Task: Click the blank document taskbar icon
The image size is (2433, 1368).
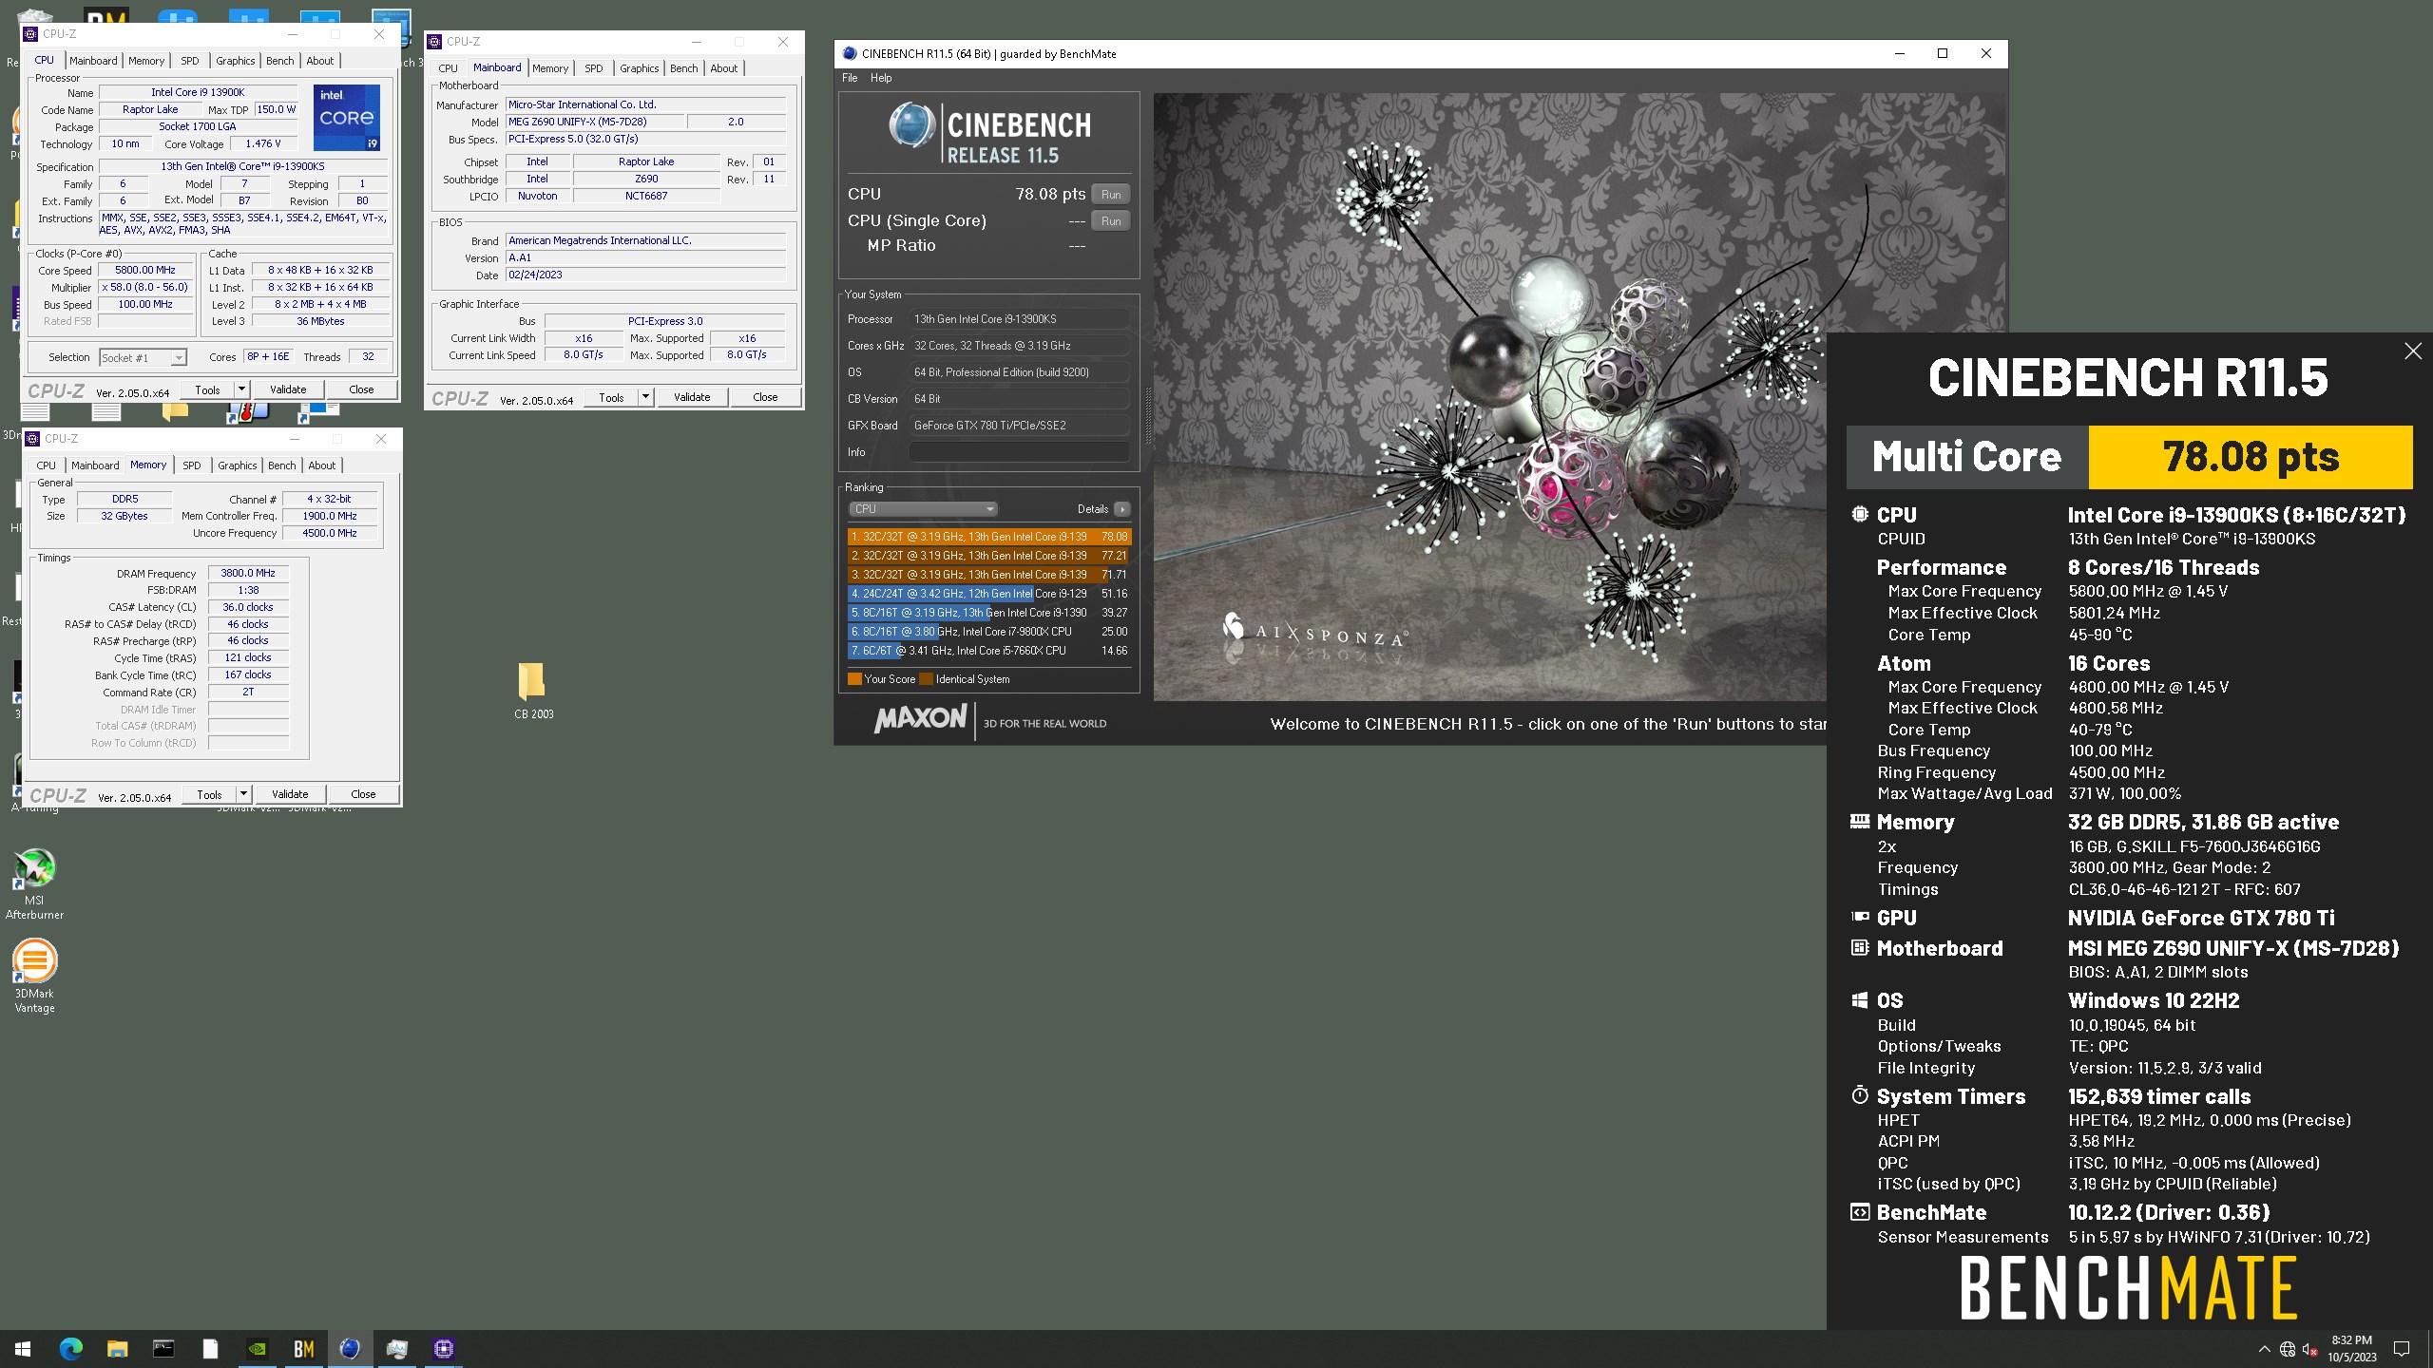Action: point(210,1349)
